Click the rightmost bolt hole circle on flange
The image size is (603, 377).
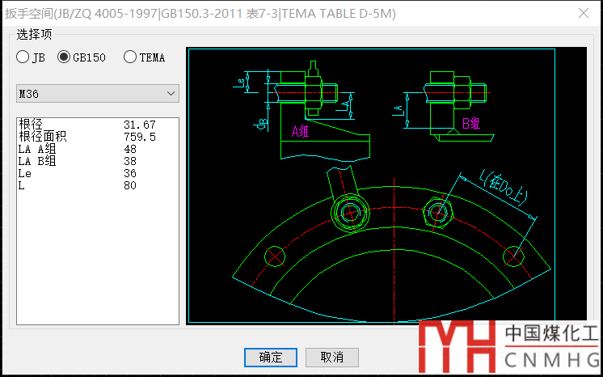pyautogui.click(x=513, y=257)
